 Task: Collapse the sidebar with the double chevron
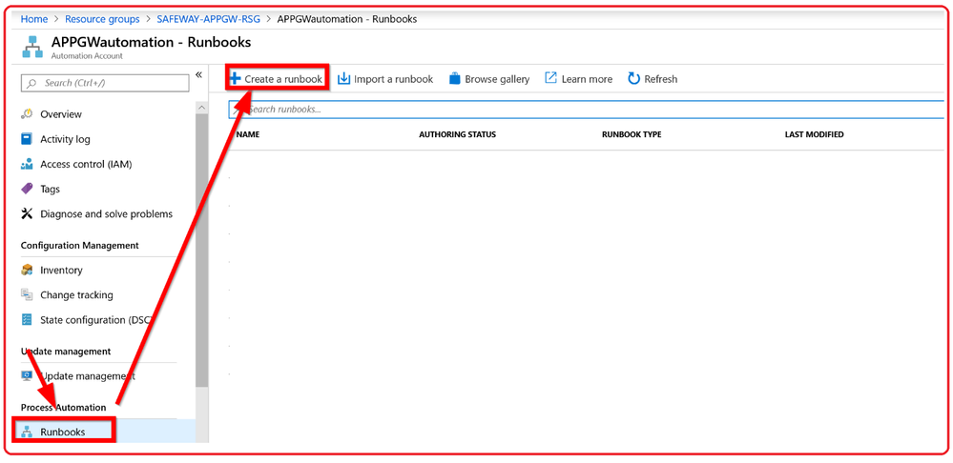pyautogui.click(x=198, y=74)
